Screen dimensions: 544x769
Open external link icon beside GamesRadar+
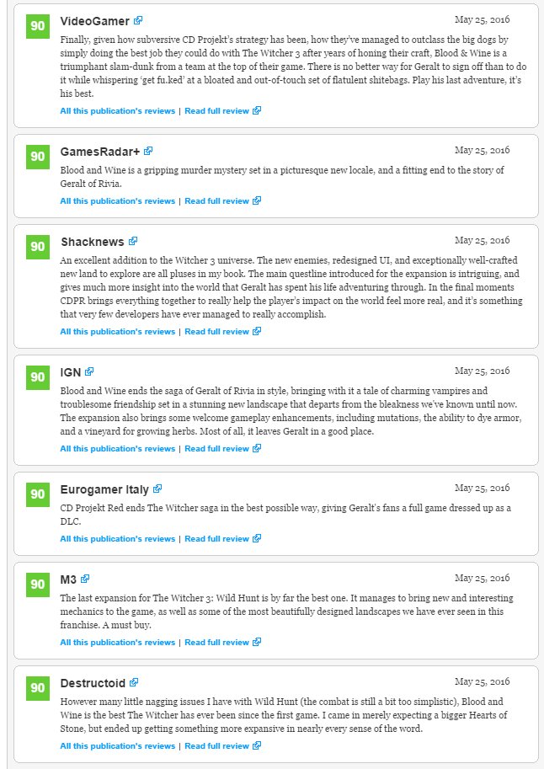(148, 151)
